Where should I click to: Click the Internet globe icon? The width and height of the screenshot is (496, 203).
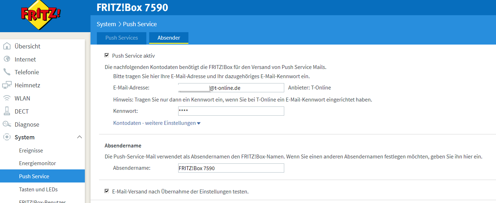[x=7, y=59]
